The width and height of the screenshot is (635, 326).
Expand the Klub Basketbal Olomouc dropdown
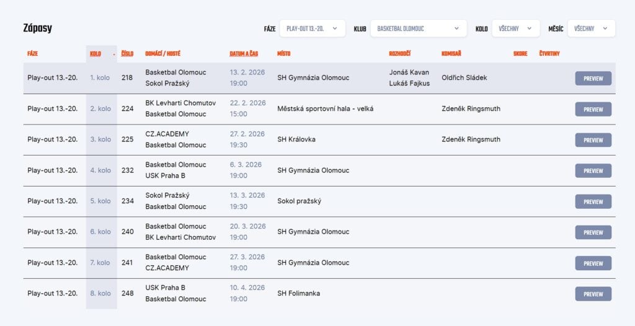pyautogui.click(x=418, y=29)
